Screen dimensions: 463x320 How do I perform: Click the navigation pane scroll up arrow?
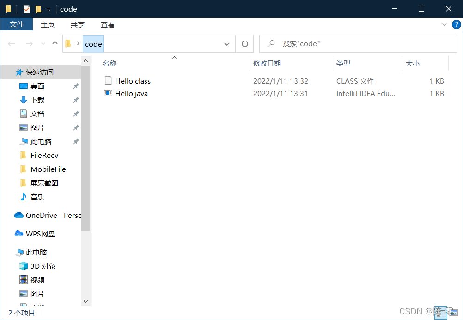pyautogui.click(x=85, y=61)
